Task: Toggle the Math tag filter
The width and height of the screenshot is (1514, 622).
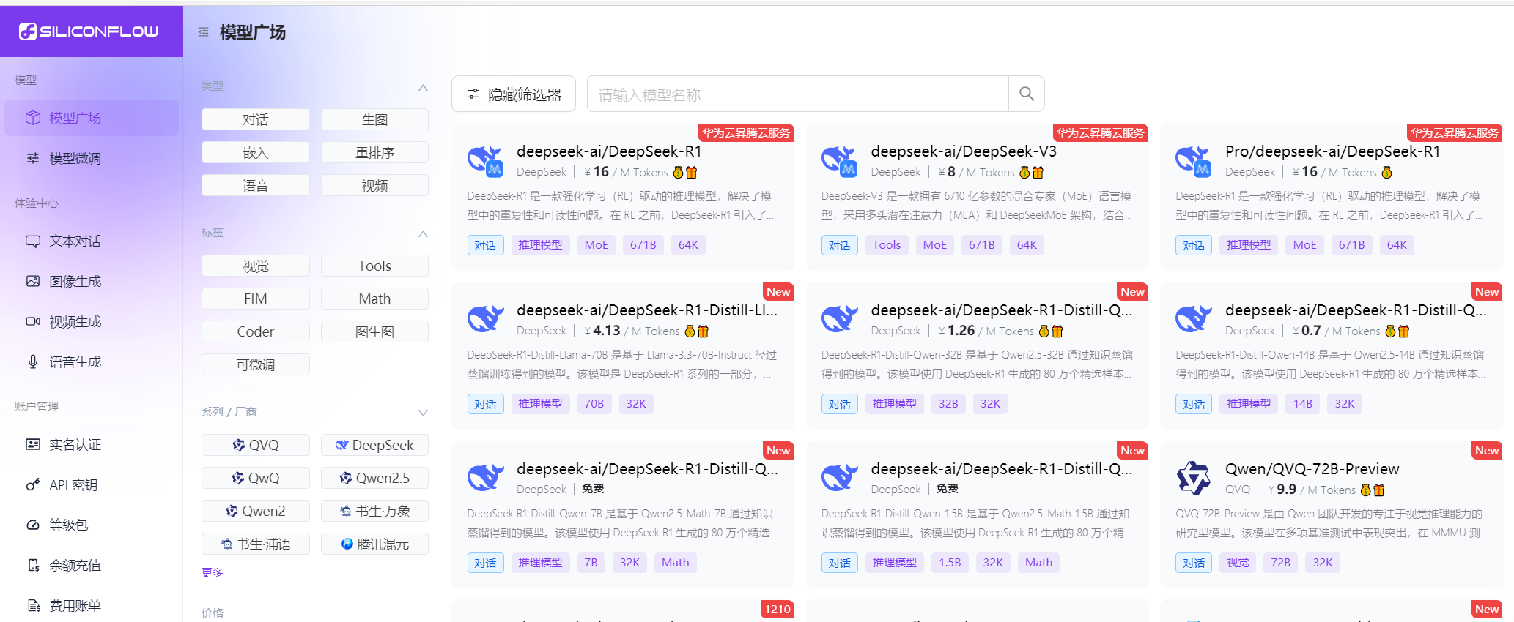Action: pos(374,299)
